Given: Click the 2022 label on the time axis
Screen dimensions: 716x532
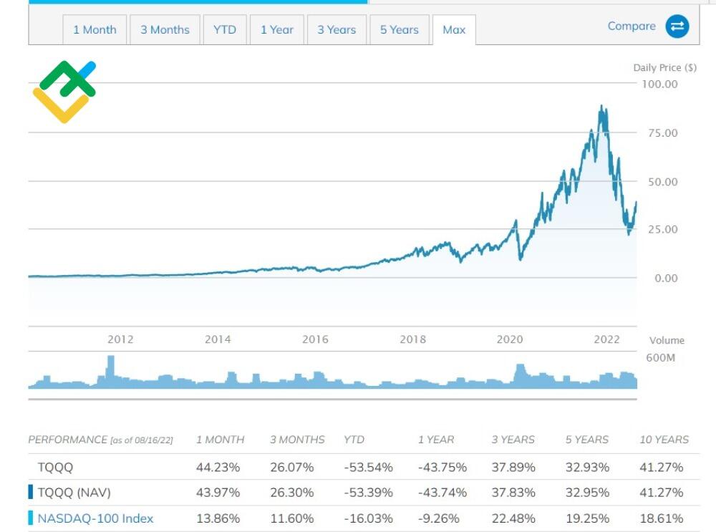Looking at the screenshot, I should 606,339.
